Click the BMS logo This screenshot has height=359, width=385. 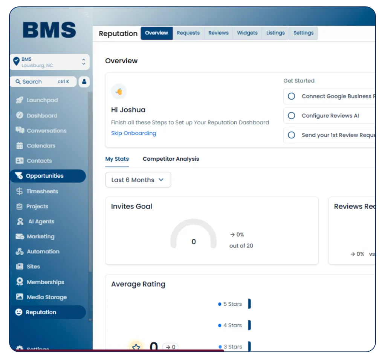49,30
